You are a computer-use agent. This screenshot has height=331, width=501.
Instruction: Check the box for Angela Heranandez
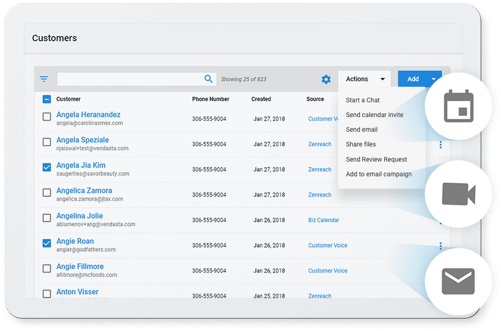pyautogui.click(x=46, y=116)
